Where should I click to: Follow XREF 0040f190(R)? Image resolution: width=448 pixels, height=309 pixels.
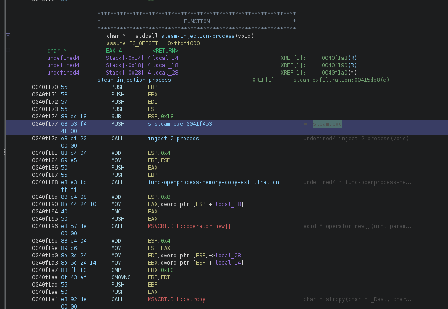click(x=339, y=65)
